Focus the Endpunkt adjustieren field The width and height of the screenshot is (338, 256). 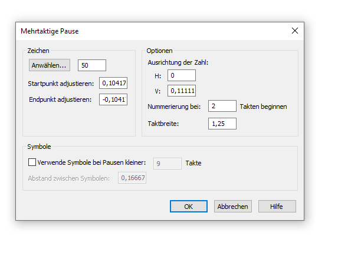click(113, 99)
